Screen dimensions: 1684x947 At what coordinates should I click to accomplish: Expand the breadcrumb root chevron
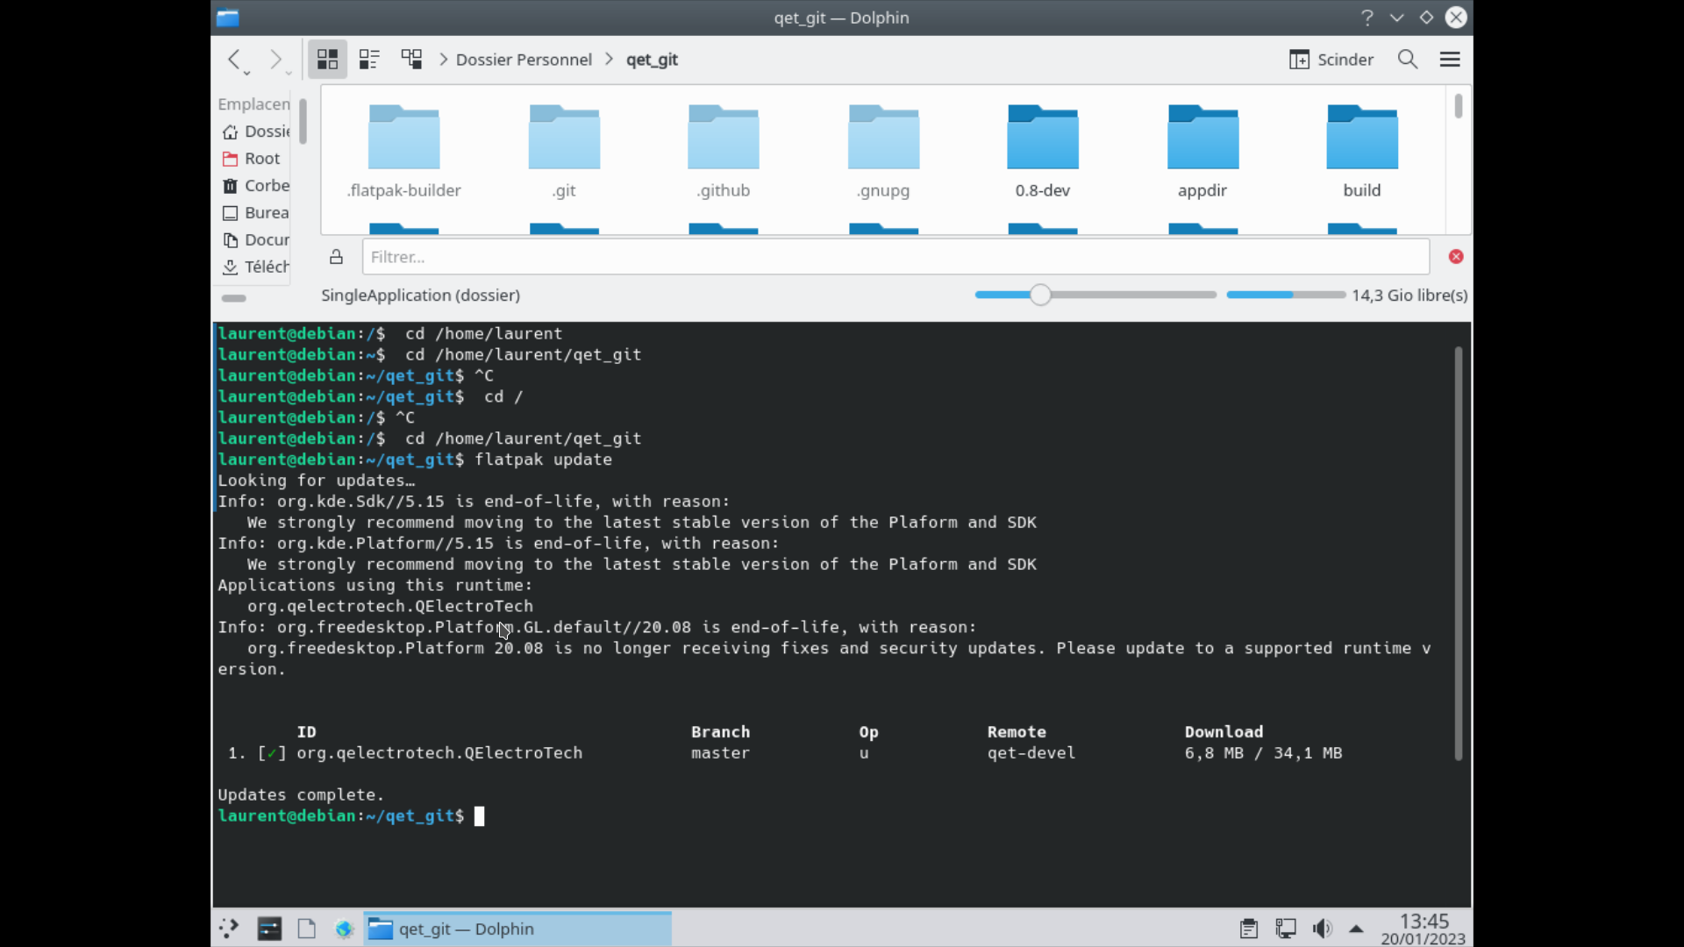(443, 60)
